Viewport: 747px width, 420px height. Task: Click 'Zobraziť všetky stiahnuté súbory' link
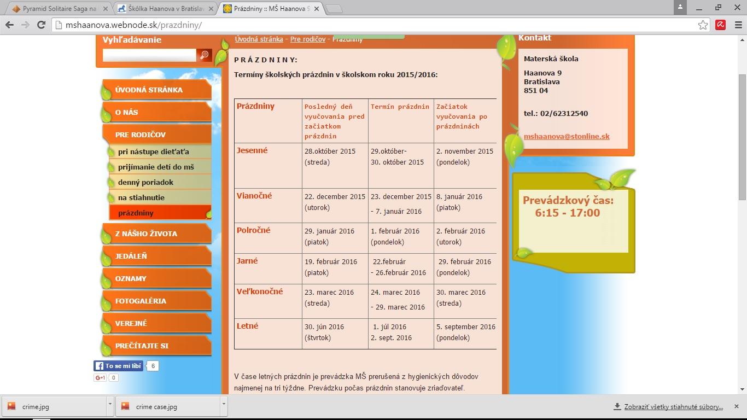[x=673, y=406]
